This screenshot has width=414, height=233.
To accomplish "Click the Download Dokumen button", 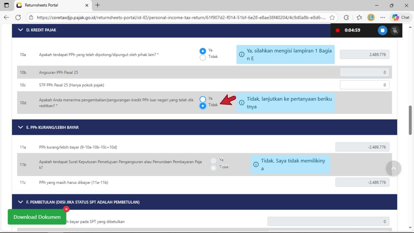I will tap(37, 217).
